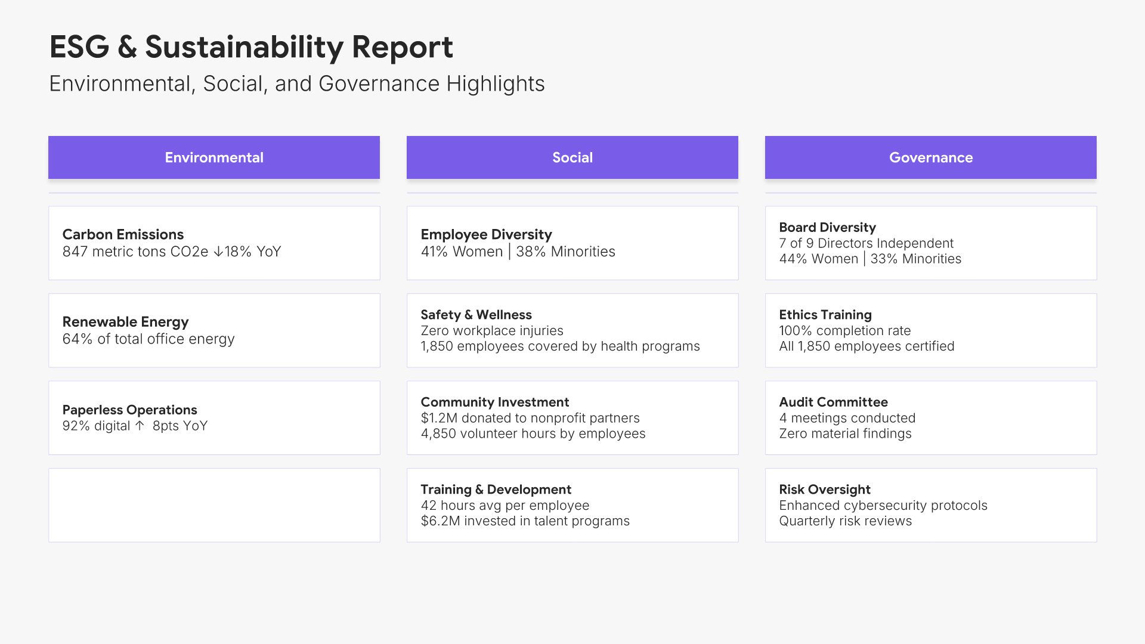Select the Social column header
Screen dimensions: 1145x644
coord(572,157)
